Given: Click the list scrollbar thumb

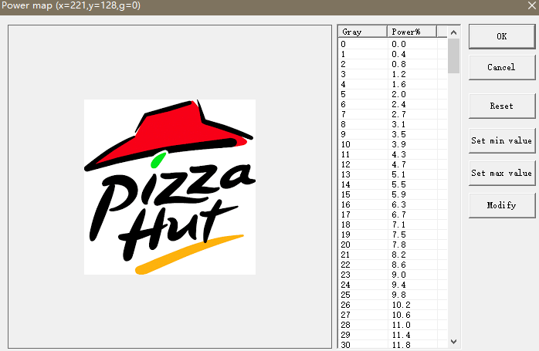Looking at the screenshot, I should point(454,56).
